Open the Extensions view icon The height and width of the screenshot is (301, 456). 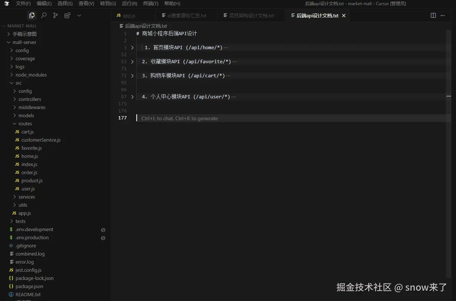[67, 15]
